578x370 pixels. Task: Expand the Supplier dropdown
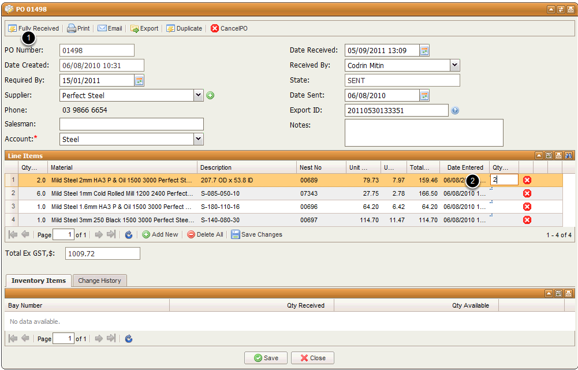coord(198,95)
